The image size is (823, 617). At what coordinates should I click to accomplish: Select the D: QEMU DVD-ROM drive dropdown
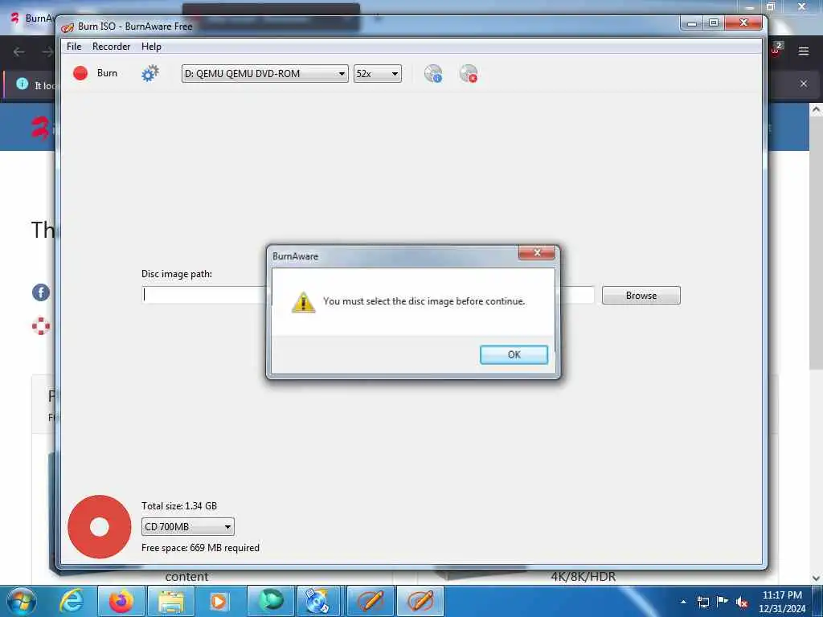point(264,73)
